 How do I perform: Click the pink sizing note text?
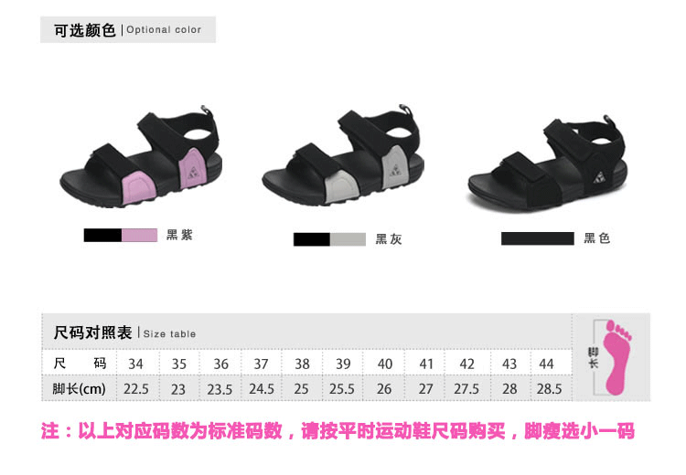point(338,431)
